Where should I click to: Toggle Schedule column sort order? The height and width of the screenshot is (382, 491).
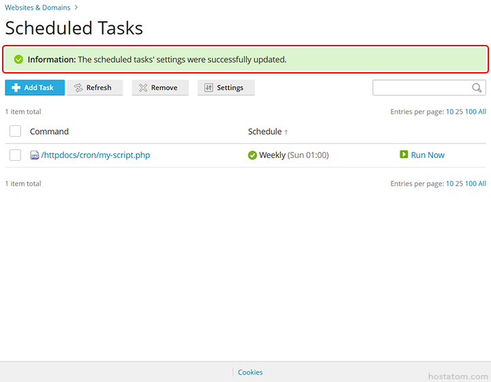[x=267, y=131]
